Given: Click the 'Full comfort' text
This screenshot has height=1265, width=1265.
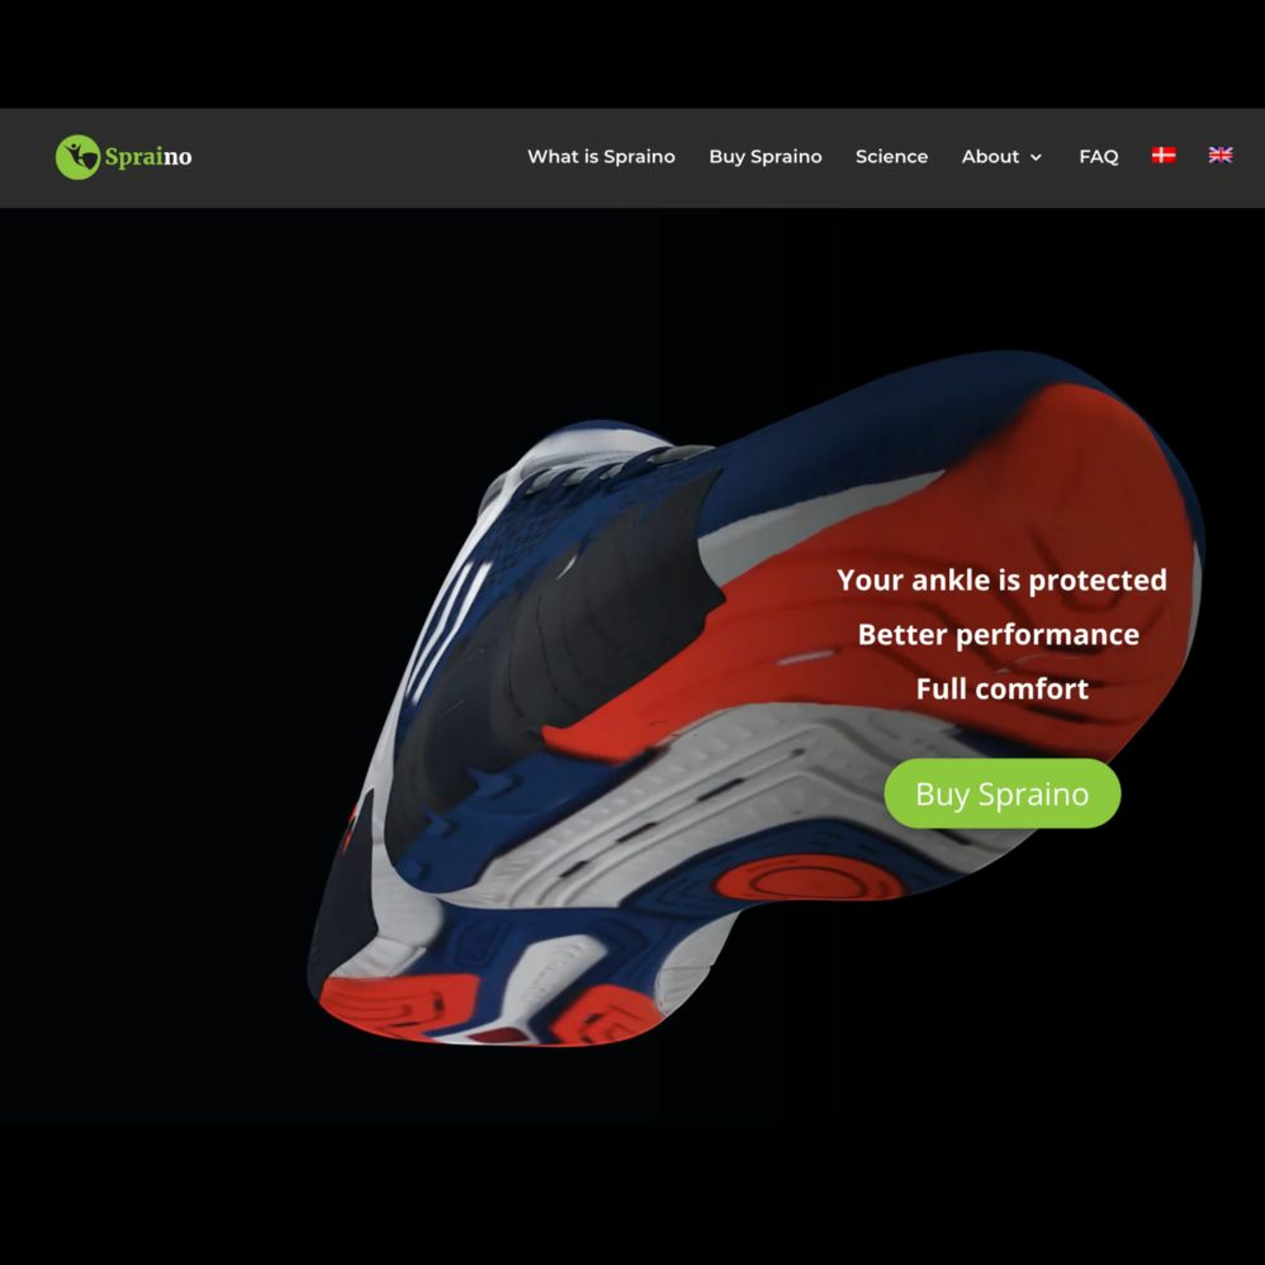Looking at the screenshot, I should [x=1002, y=689].
